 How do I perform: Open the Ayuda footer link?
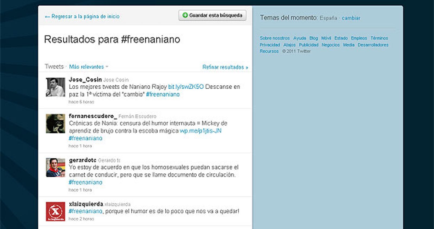(x=300, y=38)
